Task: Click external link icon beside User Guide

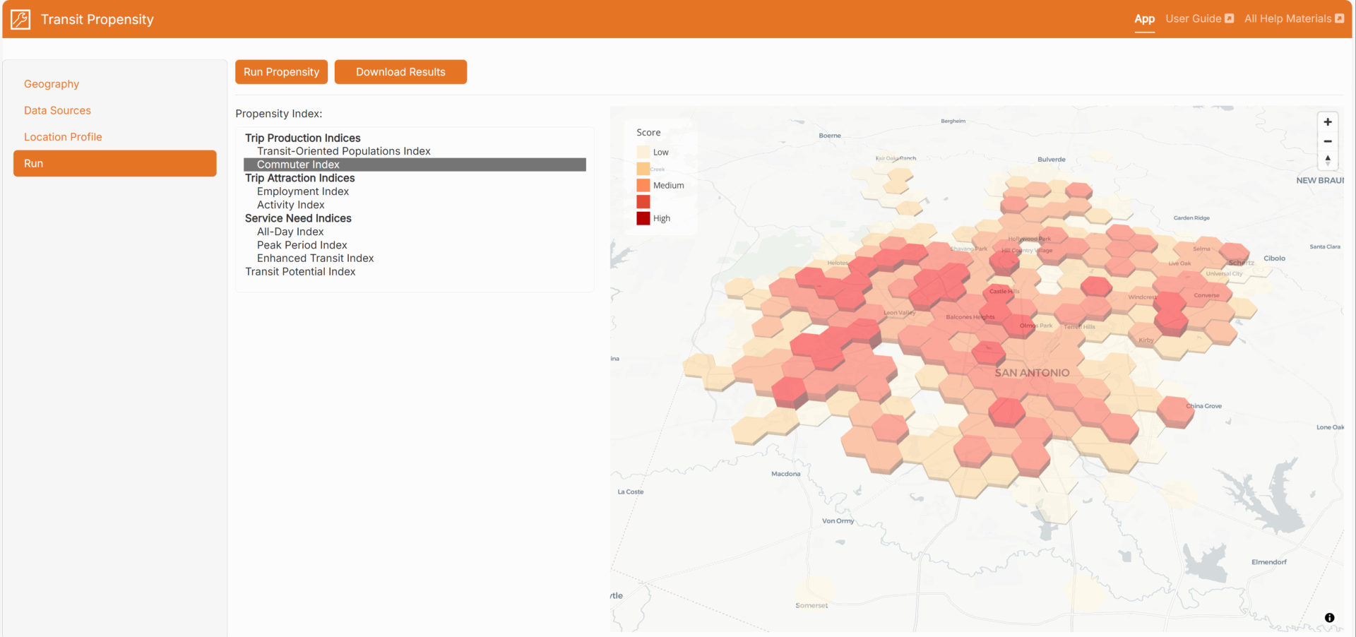Action: [1230, 18]
